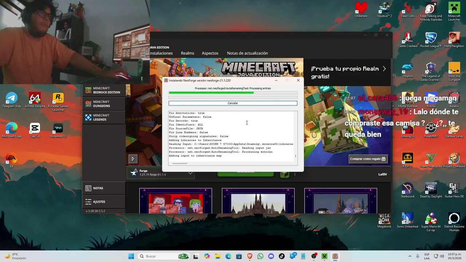Screen dimensions: 466x262
Task: Click the horizontal scrollbar of installer log
Action: [180, 163]
